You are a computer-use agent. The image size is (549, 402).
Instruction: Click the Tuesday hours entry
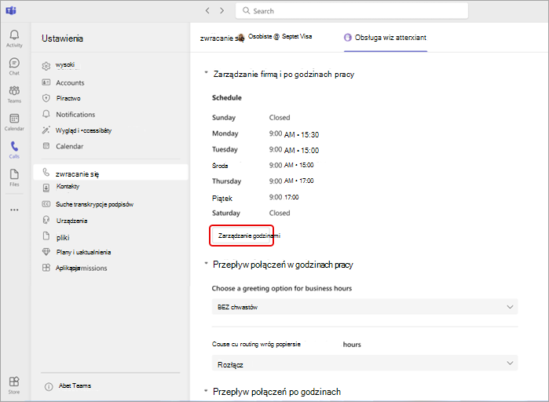[294, 150]
